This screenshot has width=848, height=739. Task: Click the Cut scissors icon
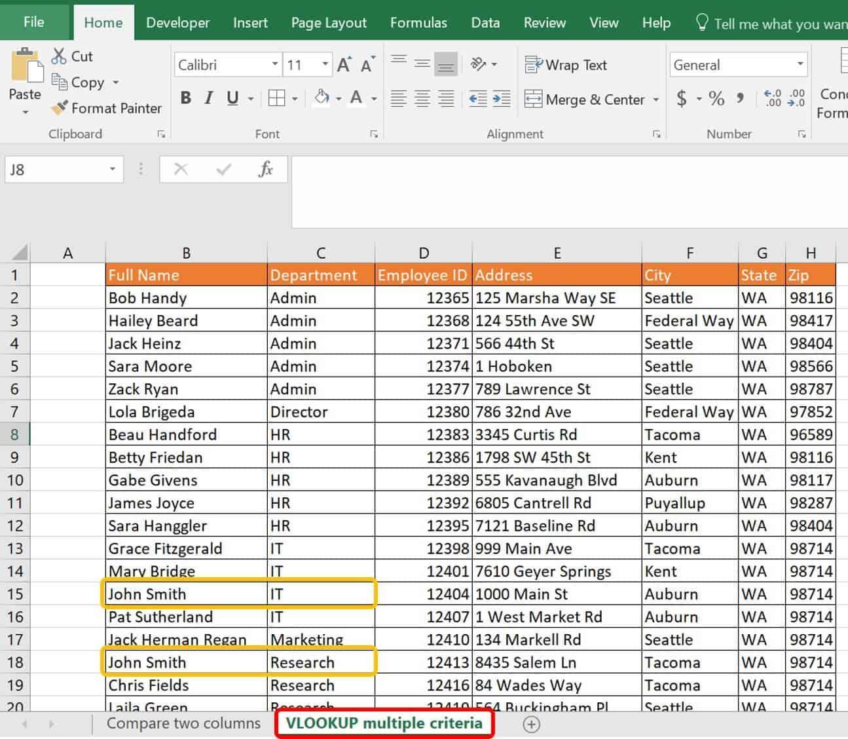(59, 56)
